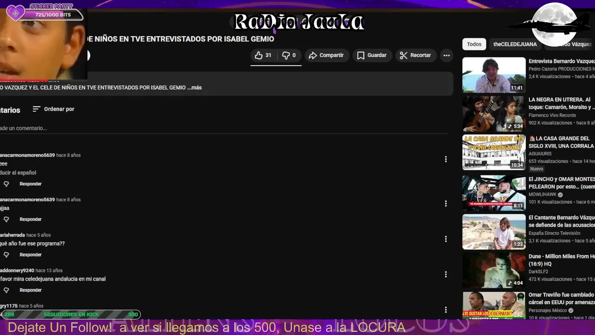
Task: Dislike the 'jjaa' comment
Action: click(x=6, y=219)
